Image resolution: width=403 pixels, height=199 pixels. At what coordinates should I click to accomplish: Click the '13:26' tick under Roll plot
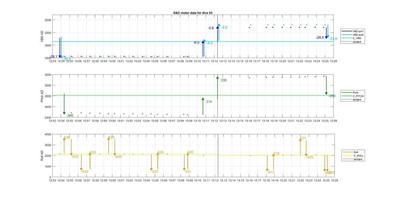[334, 181]
